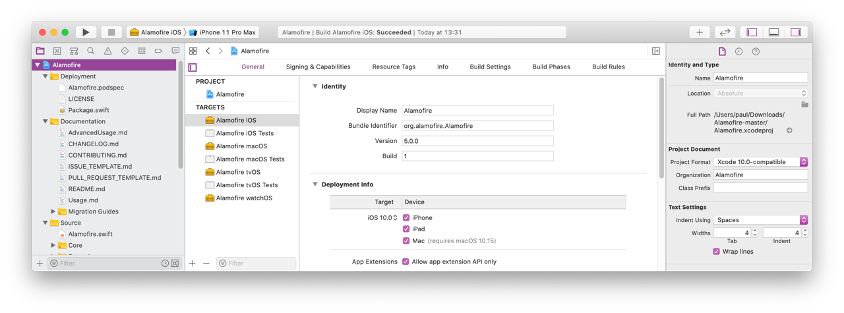Screen dimensions: 844x313
Task: Open the Project navigator folder icon
Action: click(40, 51)
